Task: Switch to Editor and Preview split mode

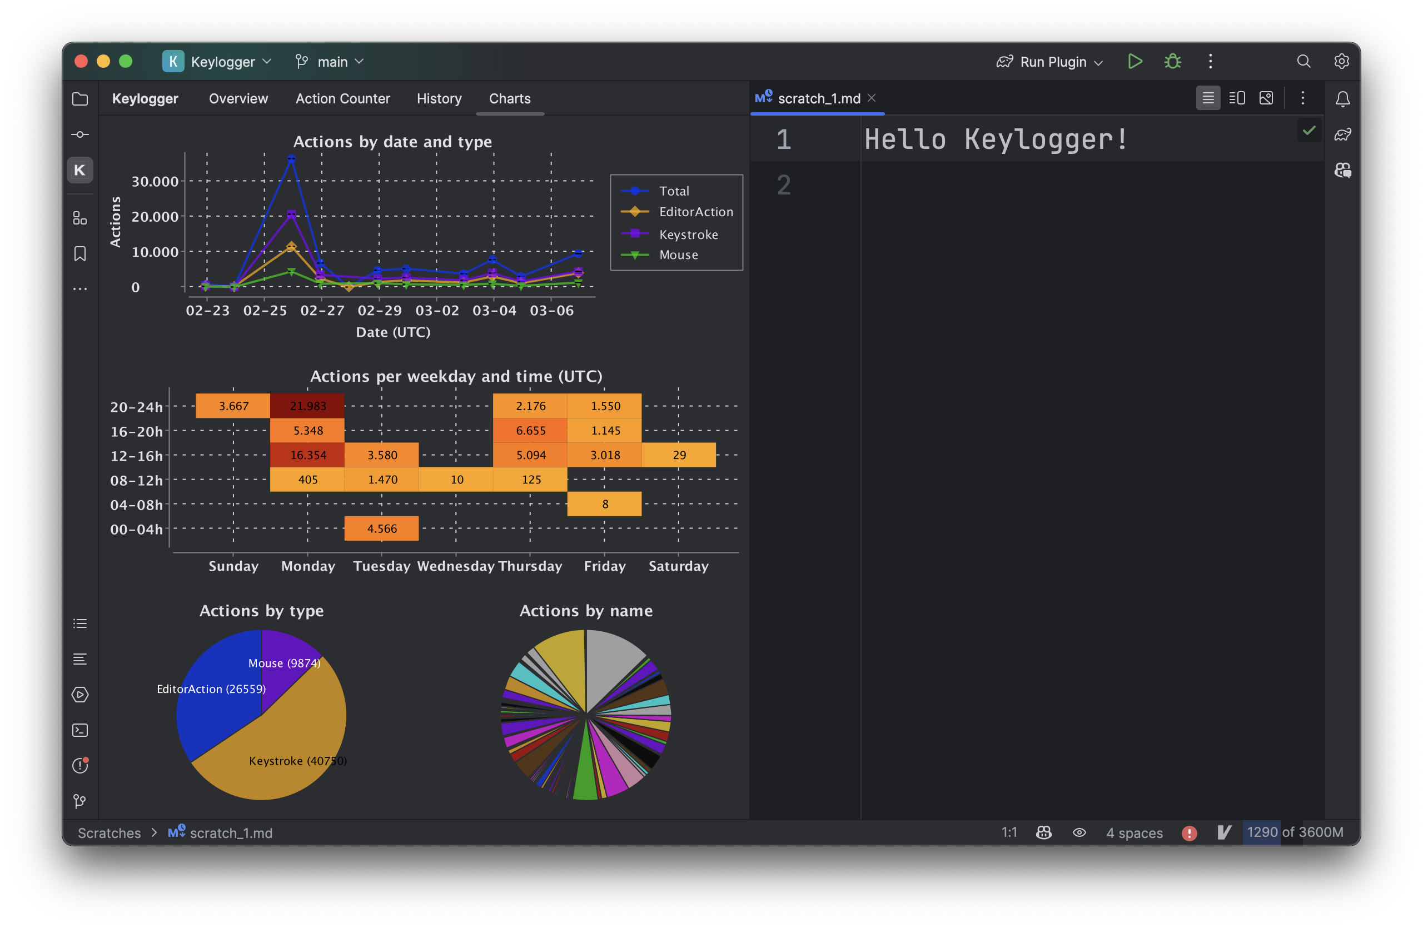Action: tap(1236, 98)
